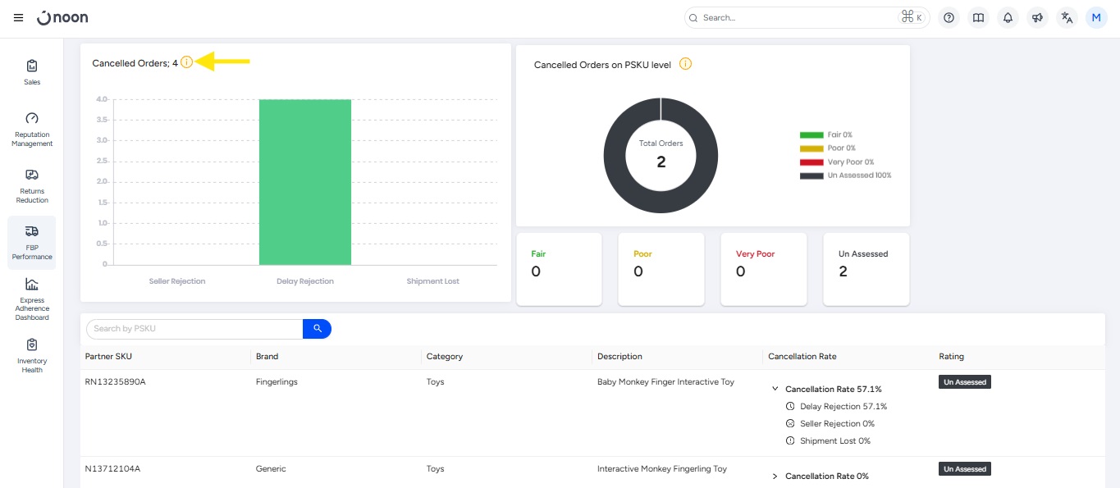This screenshot has height=488, width=1120.
Task: Select Returns Reduction sidebar item
Action: pos(32,185)
